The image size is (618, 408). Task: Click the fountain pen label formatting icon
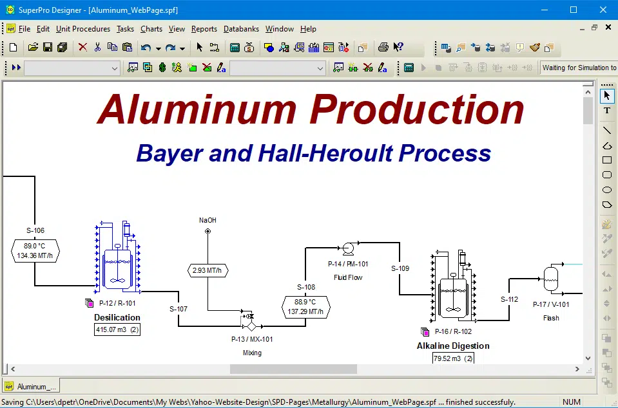tap(220, 68)
